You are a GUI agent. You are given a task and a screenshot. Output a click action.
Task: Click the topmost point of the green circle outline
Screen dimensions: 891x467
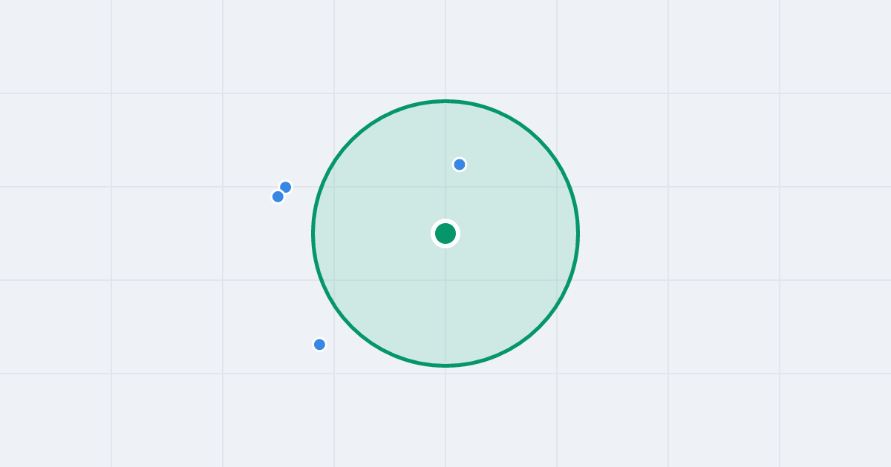tap(446, 101)
